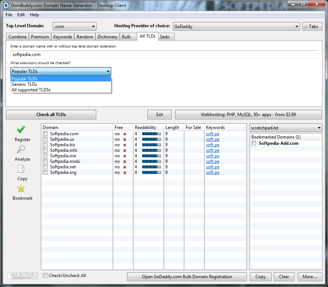Open soft pe keywords link for Softpedia.org
The height and width of the screenshot is (287, 328).
(213, 172)
